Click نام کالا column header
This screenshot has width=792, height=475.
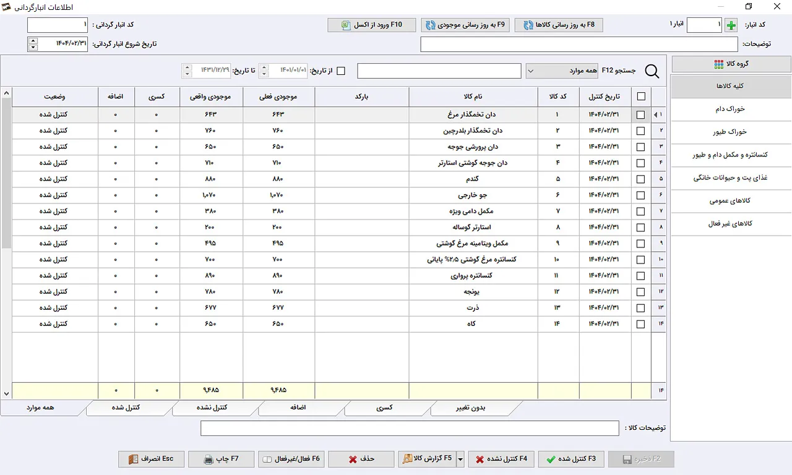click(473, 97)
